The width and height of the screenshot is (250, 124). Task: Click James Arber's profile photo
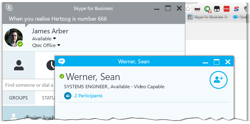click(x=14, y=38)
